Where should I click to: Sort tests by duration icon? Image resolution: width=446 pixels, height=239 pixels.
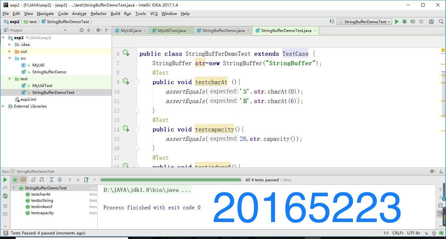41,180
